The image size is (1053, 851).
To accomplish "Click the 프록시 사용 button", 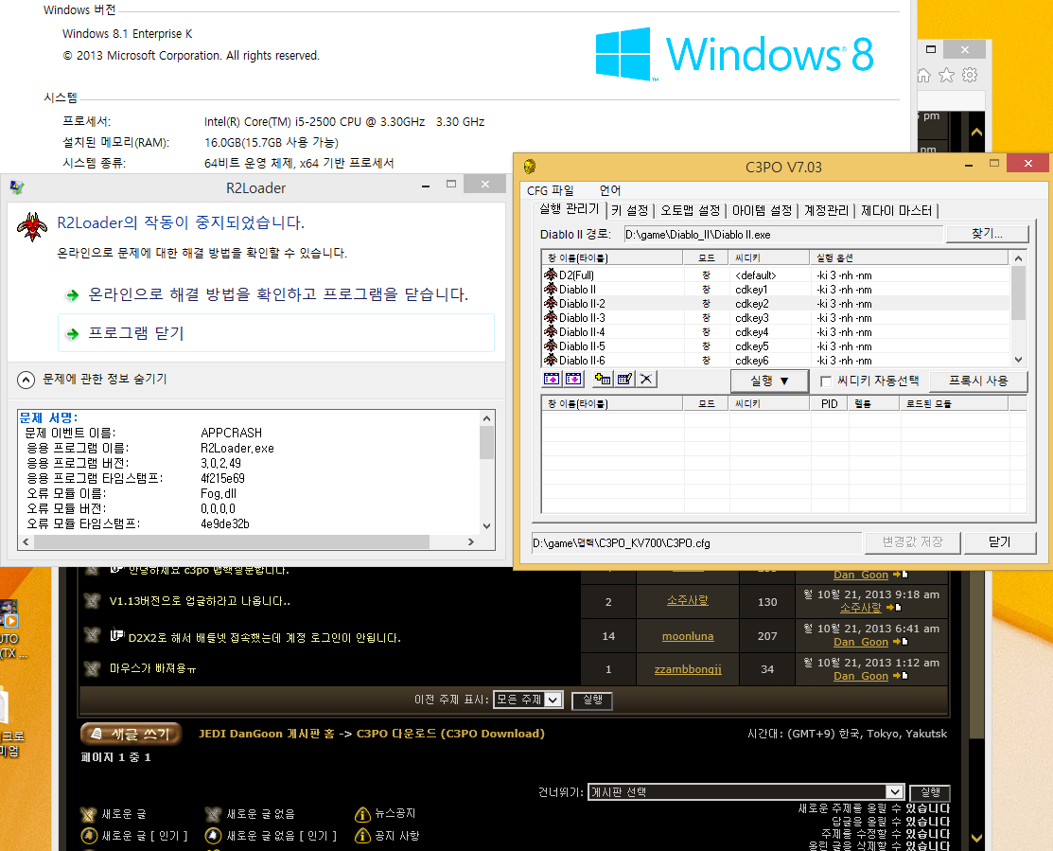I will tap(978, 381).
